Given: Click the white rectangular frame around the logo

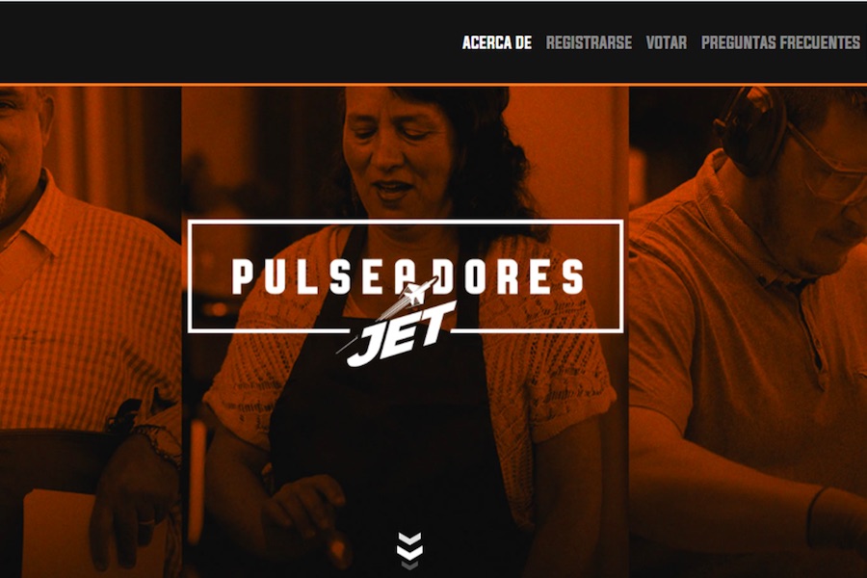Looking at the screenshot, I should click(x=407, y=276).
